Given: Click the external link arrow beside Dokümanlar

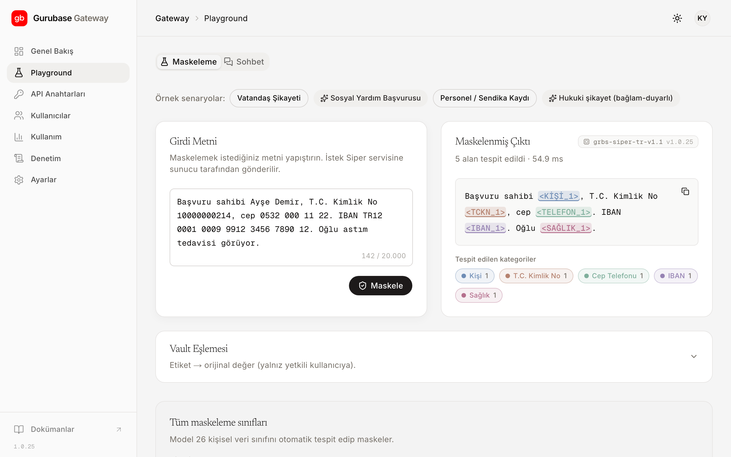Looking at the screenshot, I should pyautogui.click(x=119, y=430).
